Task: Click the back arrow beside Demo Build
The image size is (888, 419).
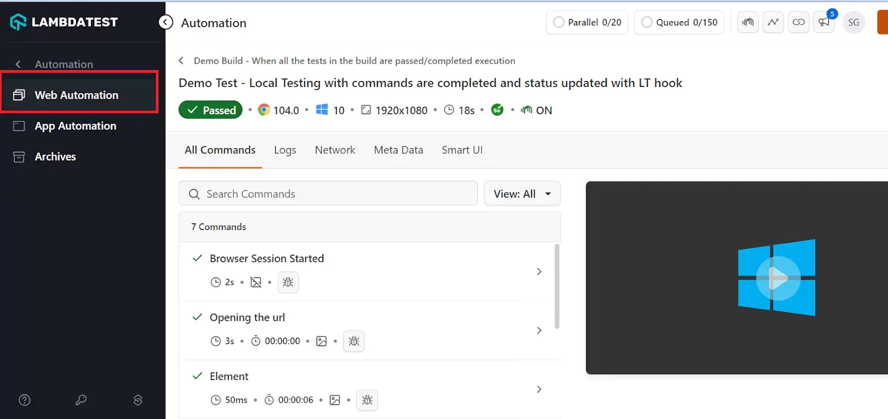Action: pos(181,60)
